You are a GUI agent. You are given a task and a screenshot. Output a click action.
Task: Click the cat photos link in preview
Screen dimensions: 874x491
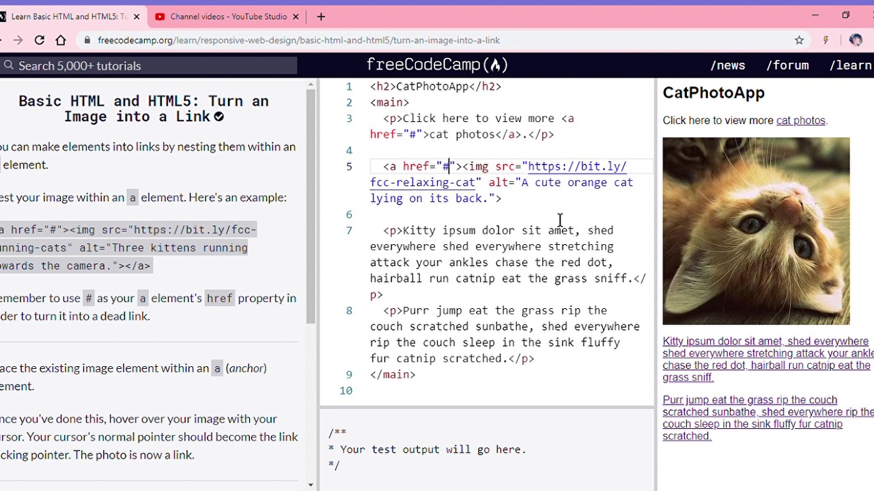[801, 121]
